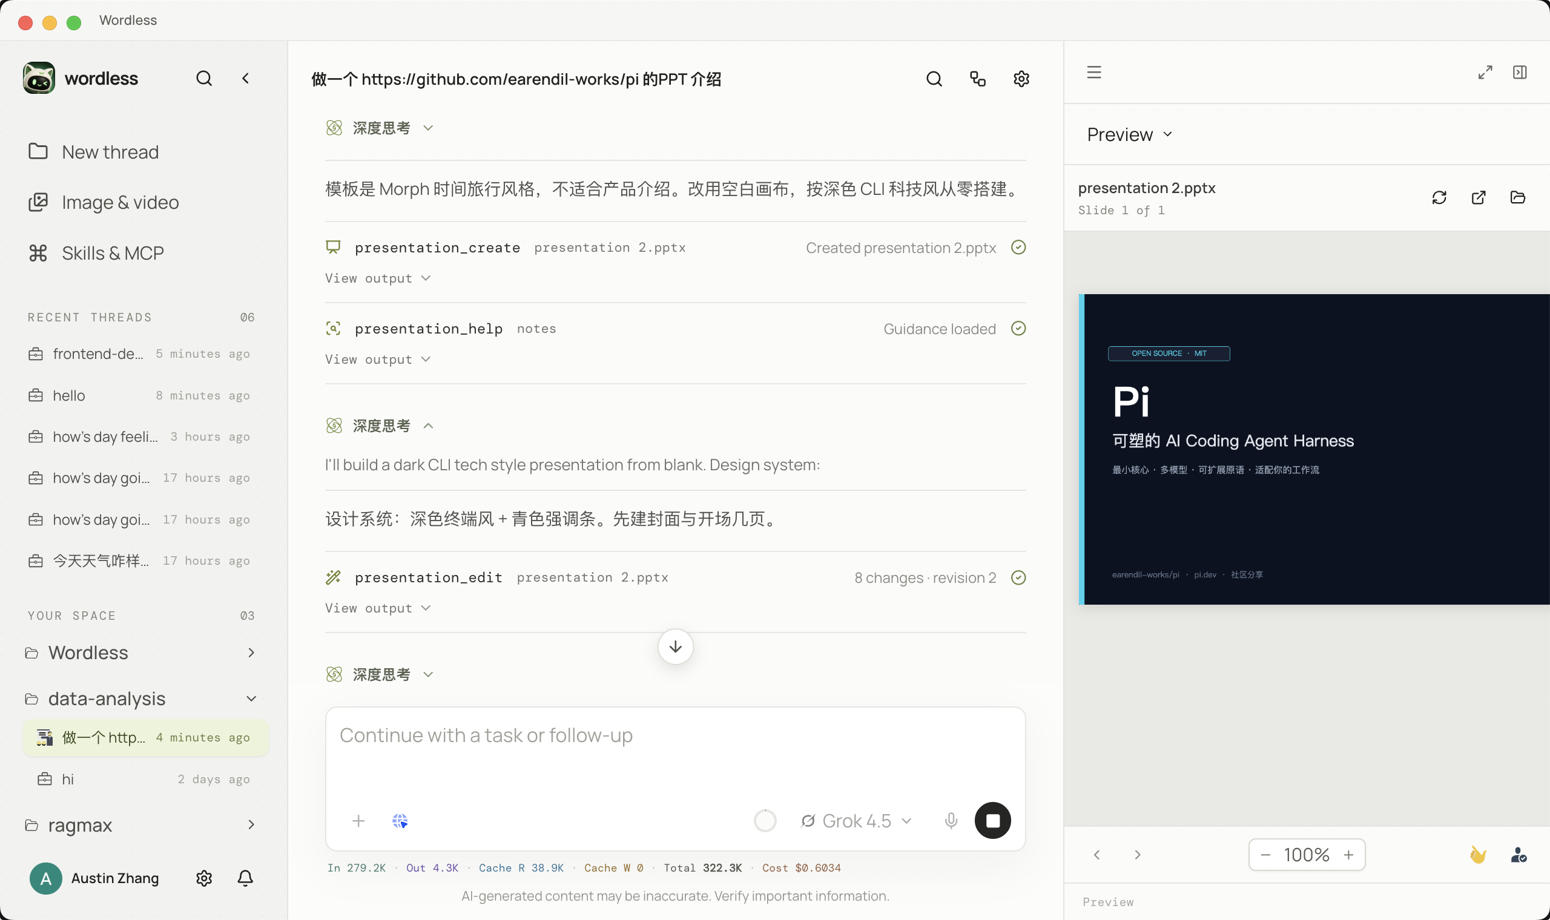Zoom out the slide with the minus button
Image resolution: width=1550 pixels, height=920 pixels.
[1265, 854]
